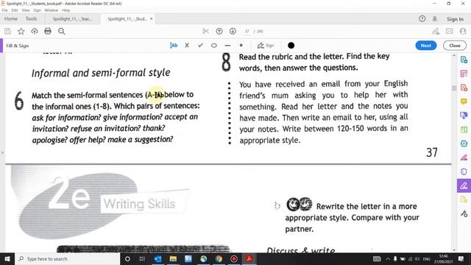
Task: Bookmark the file with the star icon
Action: click(x=21, y=31)
